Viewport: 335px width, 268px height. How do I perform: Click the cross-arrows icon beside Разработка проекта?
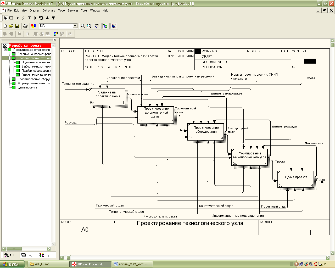click(x=5, y=46)
